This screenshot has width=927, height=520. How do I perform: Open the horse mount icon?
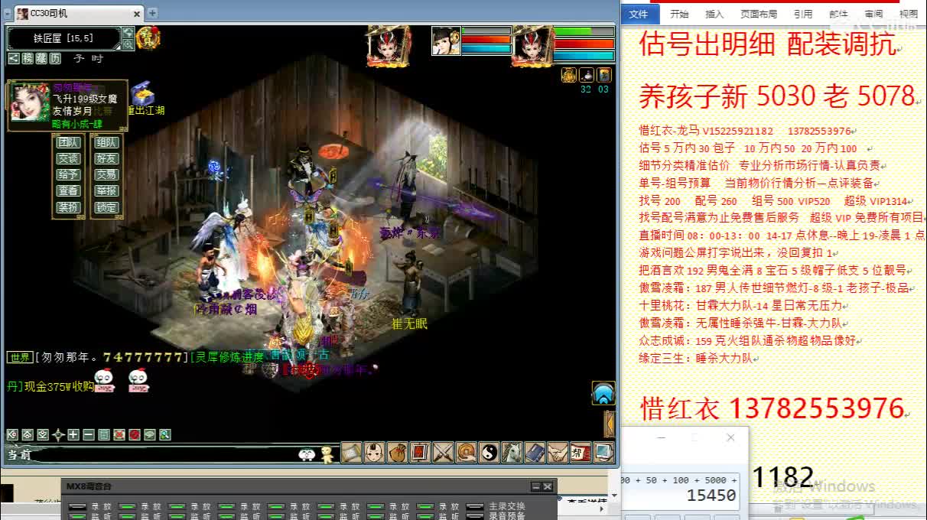pyautogui.click(x=512, y=452)
